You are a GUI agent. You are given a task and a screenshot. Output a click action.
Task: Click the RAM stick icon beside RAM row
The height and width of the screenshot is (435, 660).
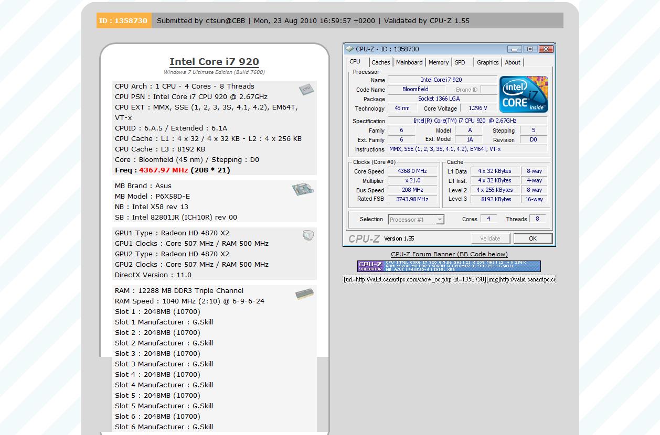(x=304, y=293)
